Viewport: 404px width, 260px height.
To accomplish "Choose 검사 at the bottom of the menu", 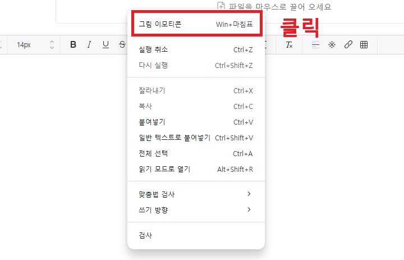I will tap(196, 235).
